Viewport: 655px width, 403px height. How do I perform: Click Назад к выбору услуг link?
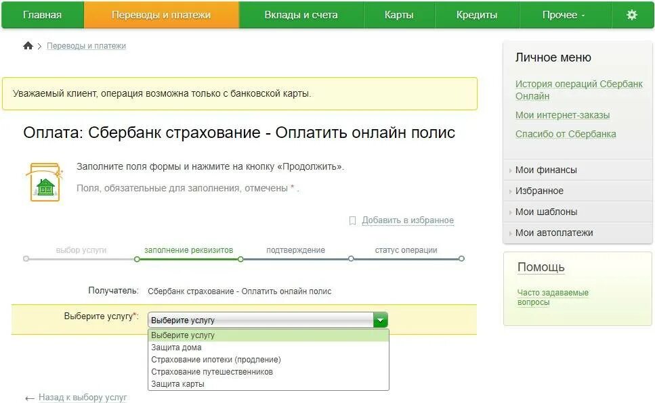pos(82,397)
